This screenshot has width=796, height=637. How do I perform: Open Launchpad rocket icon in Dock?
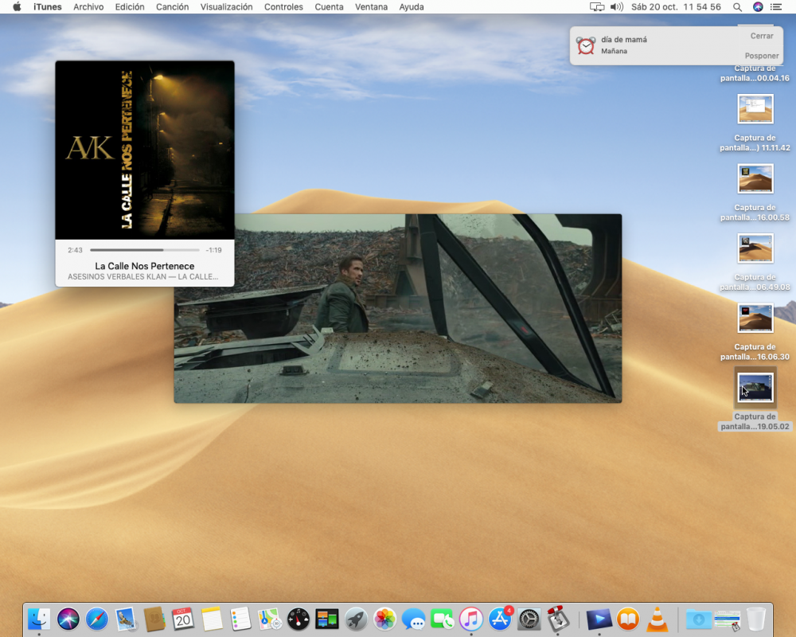click(x=356, y=619)
